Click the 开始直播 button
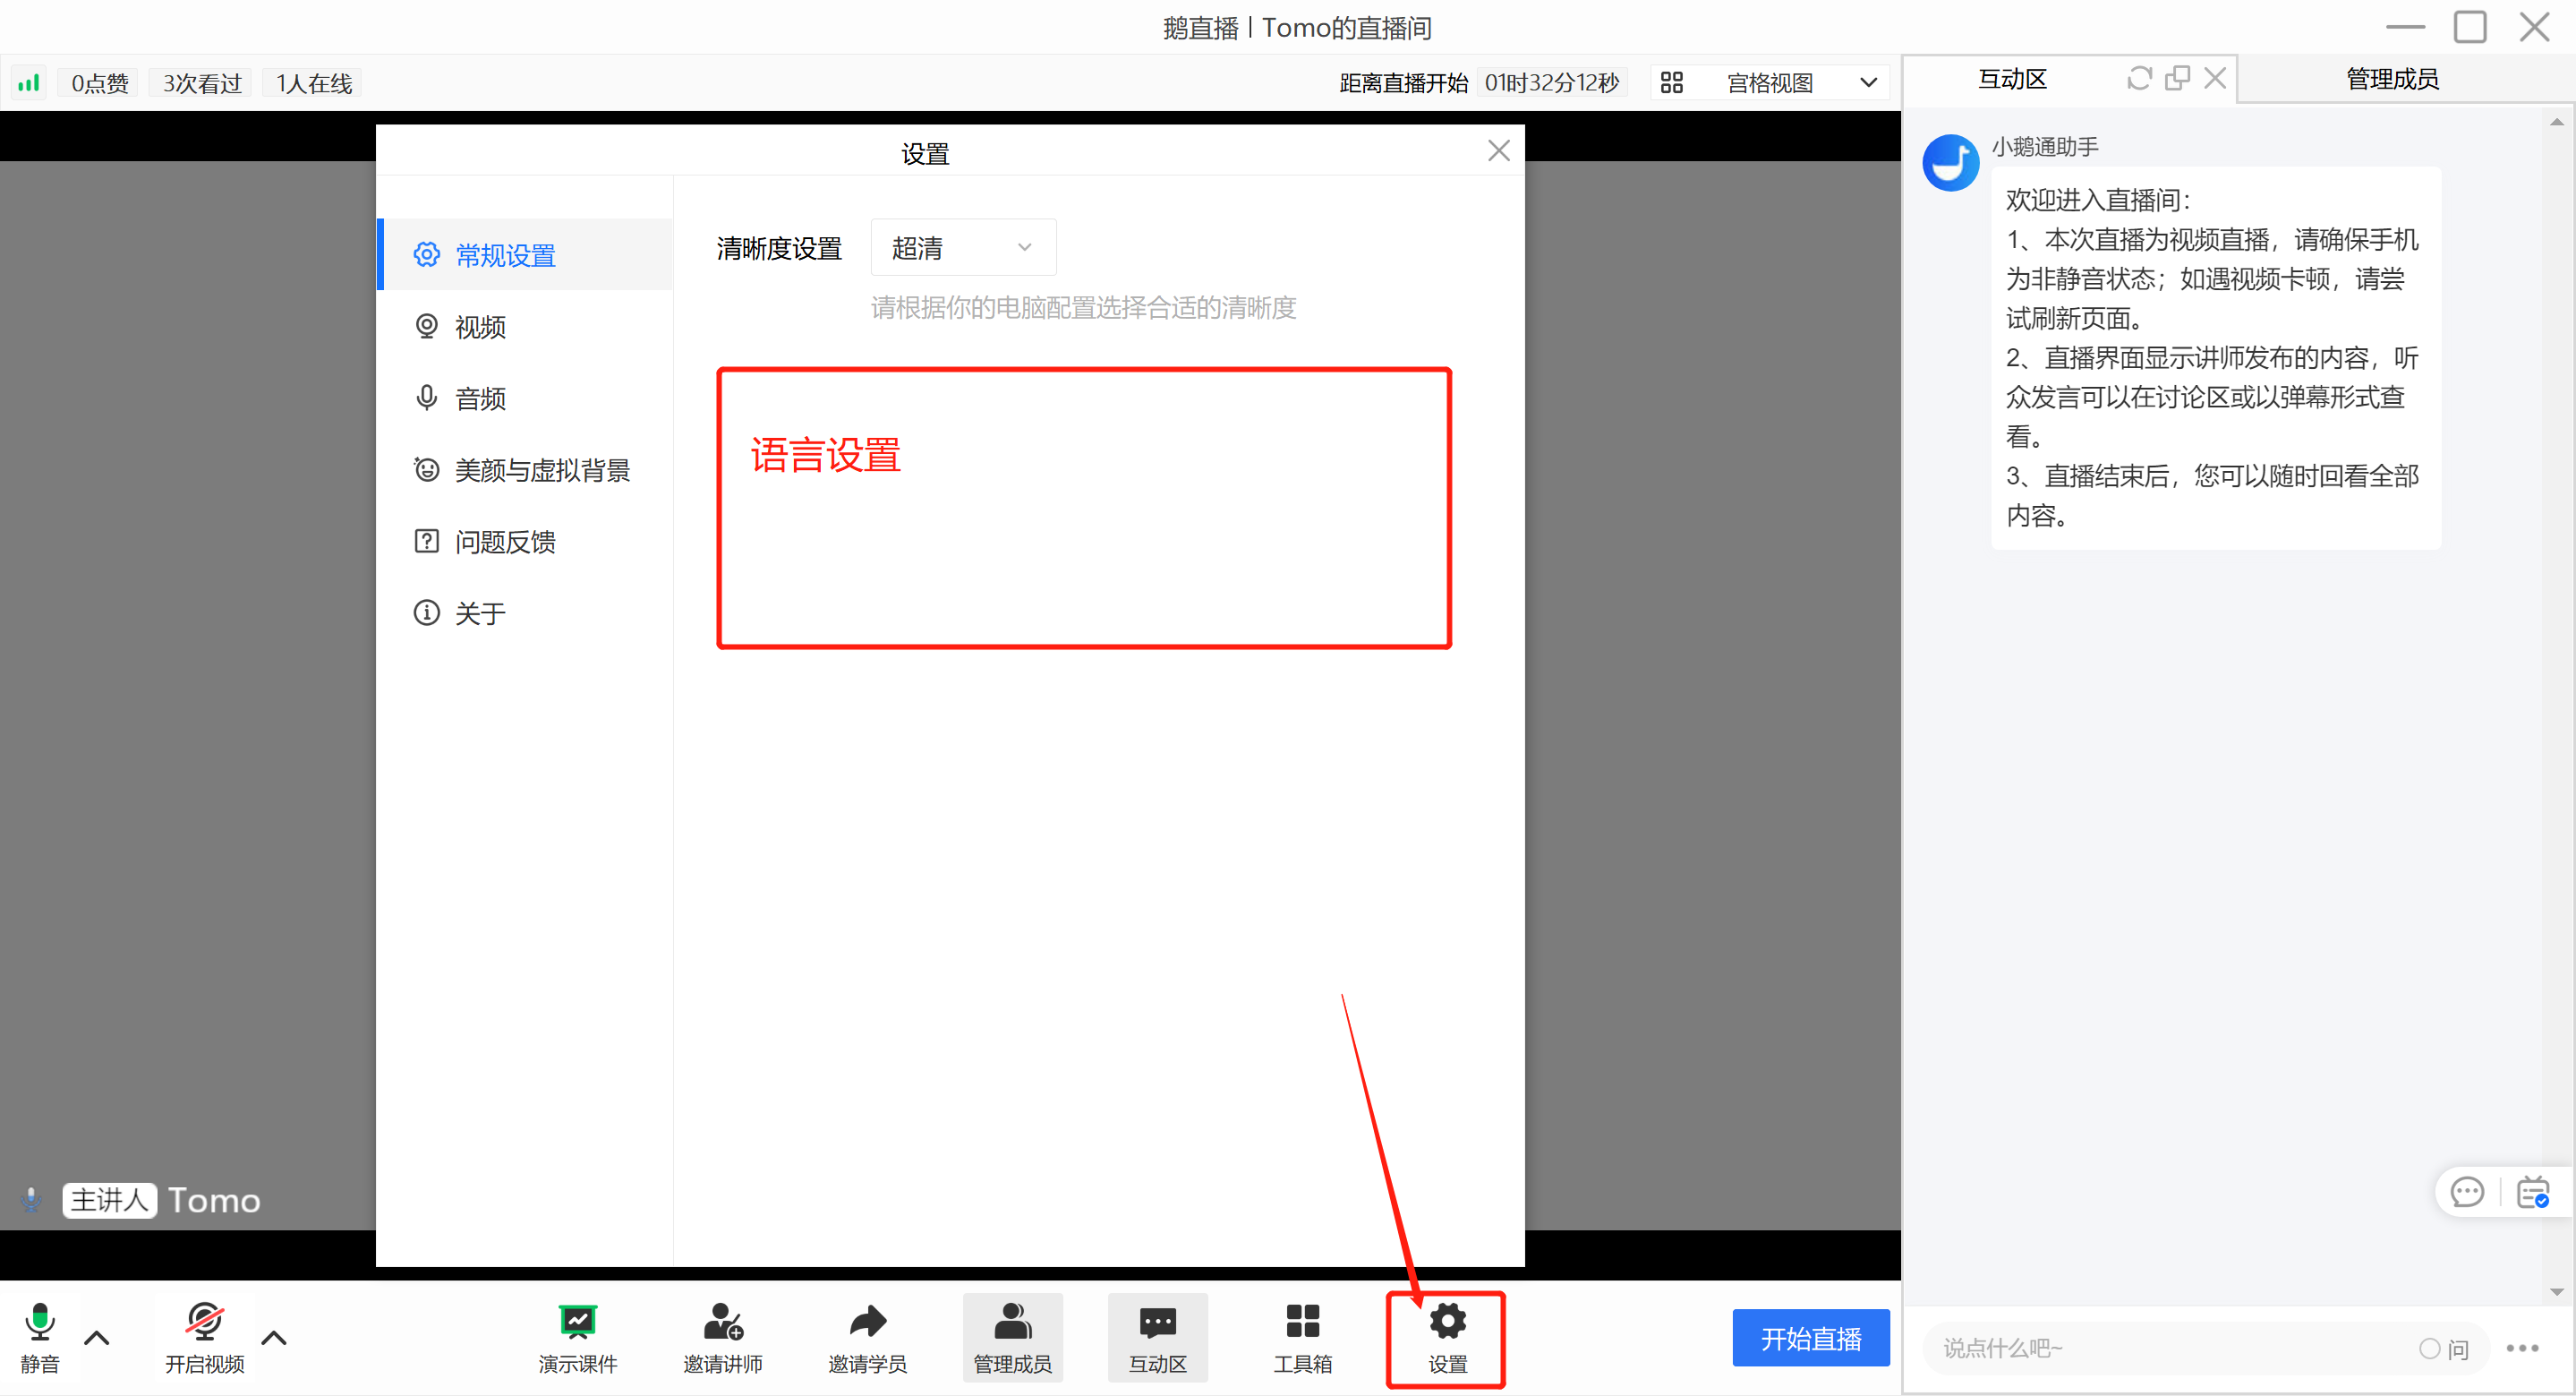Image resolution: width=2576 pixels, height=1396 pixels. coord(1810,1338)
